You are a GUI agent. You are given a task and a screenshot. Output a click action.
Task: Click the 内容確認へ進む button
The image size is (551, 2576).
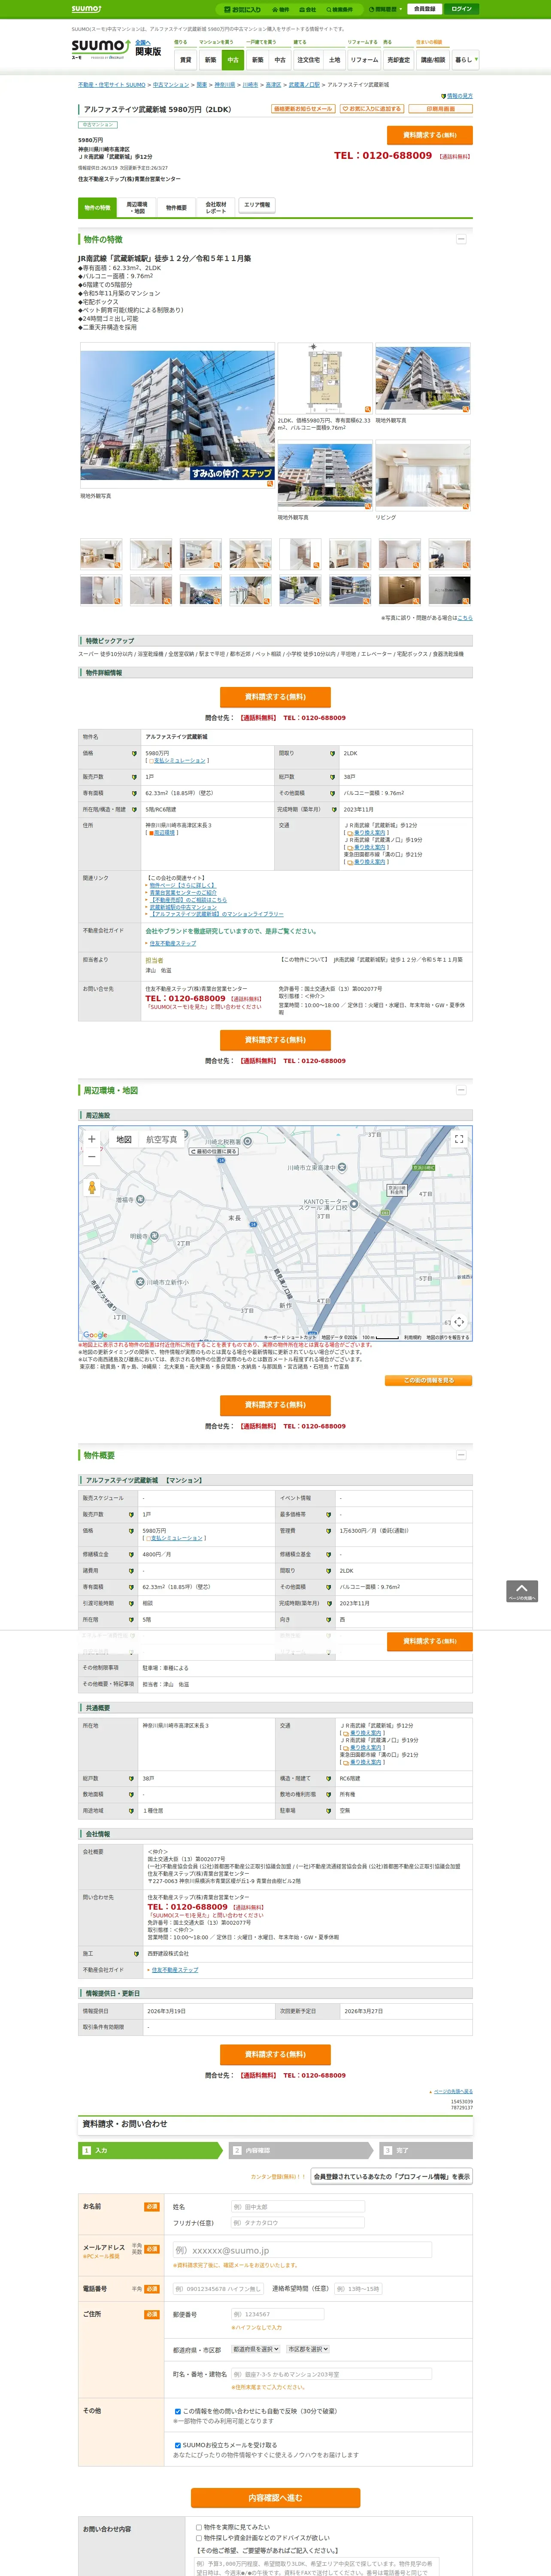pos(275,2498)
